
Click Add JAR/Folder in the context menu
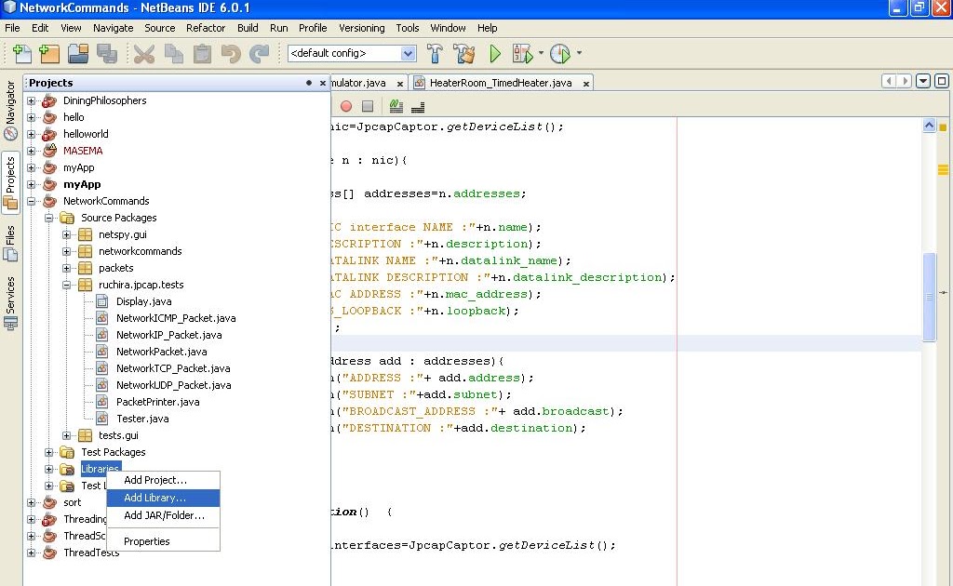(x=162, y=515)
